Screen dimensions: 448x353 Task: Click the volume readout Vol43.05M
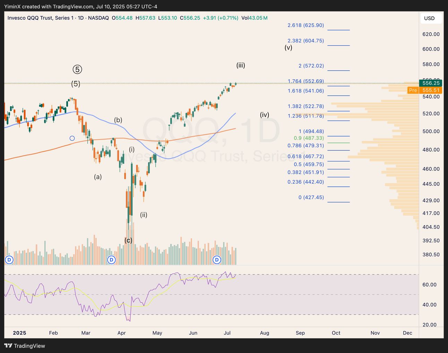coord(254,18)
